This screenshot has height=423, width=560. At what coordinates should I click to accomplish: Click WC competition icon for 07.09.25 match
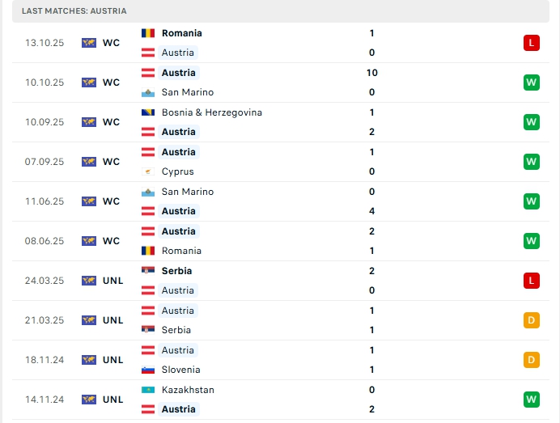coord(89,162)
